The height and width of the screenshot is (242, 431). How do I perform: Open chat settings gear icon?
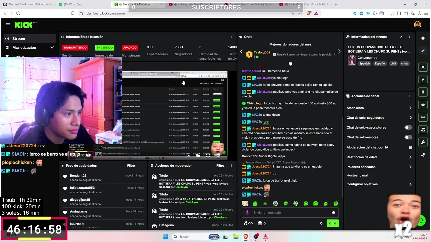click(x=321, y=223)
